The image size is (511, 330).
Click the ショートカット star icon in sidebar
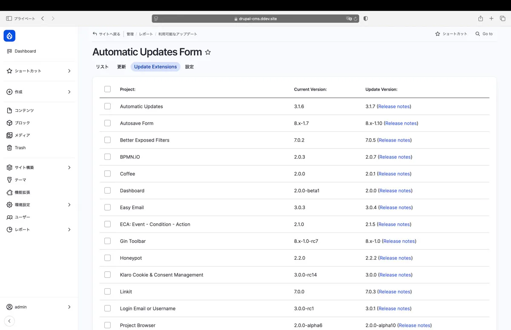[x=9, y=71]
